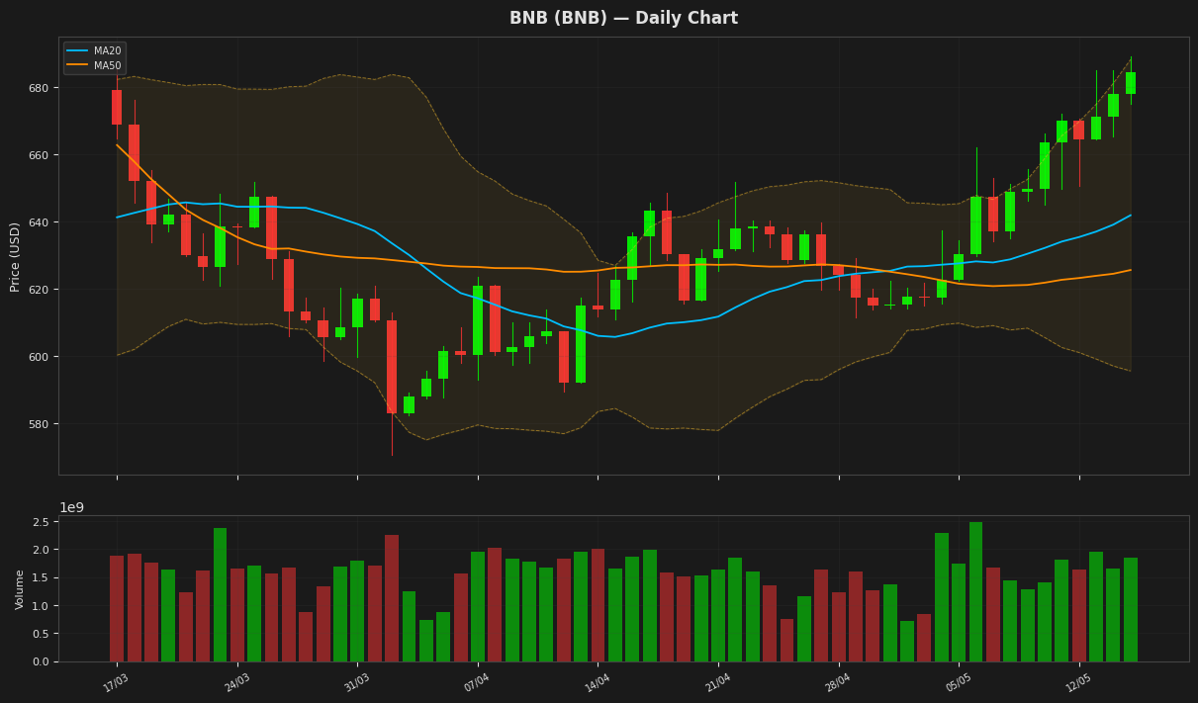
Task: Click the 620 price tick label
Action: click(40, 290)
